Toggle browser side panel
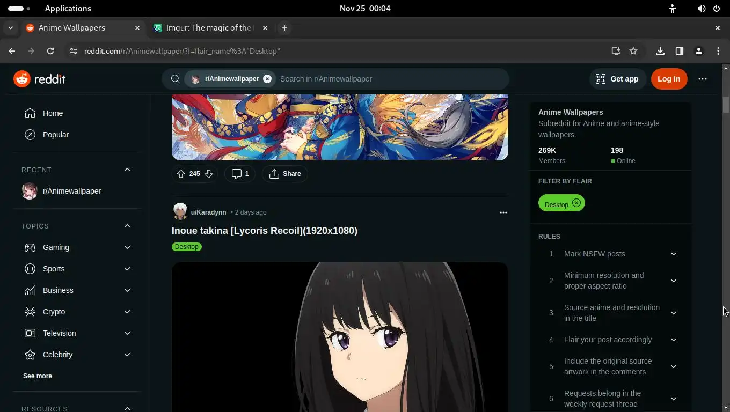 [x=680, y=51]
